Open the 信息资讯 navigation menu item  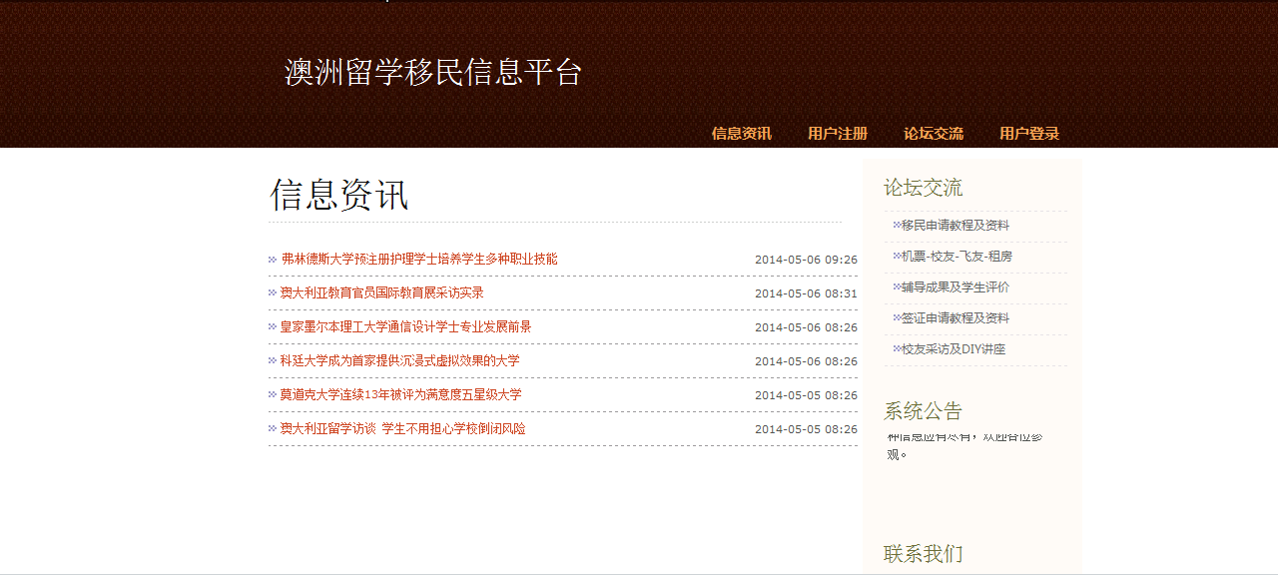click(x=741, y=134)
